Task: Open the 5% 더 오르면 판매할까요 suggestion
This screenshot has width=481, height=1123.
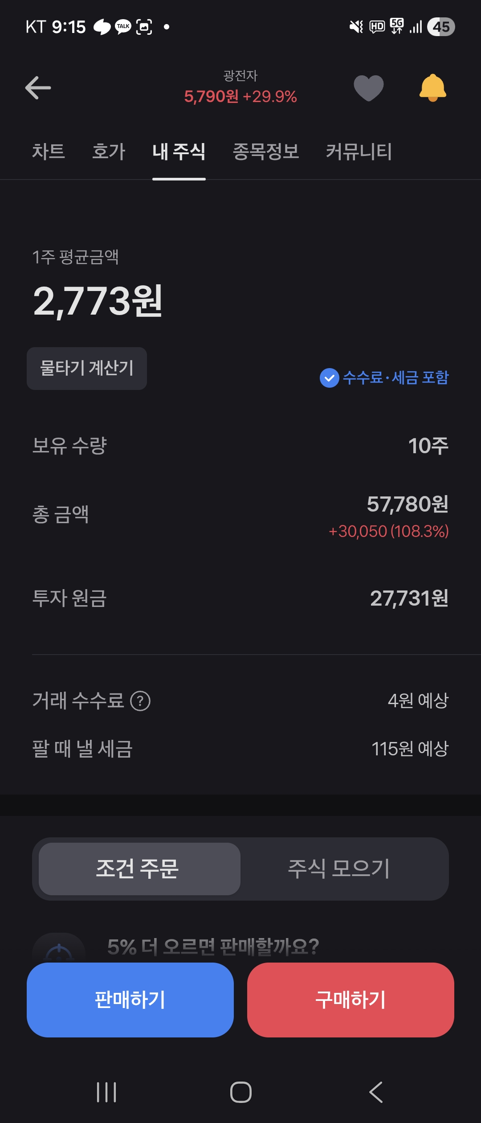Action: click(x=213, y=947)
